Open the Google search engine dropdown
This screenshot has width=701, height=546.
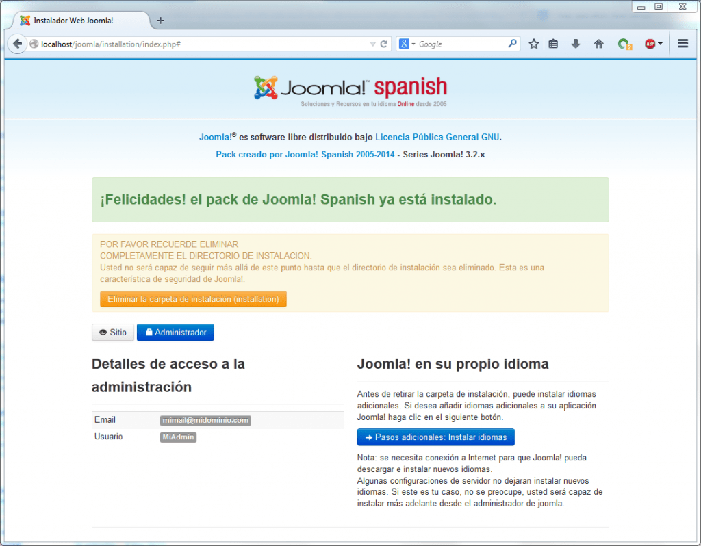tap(408, 42)
